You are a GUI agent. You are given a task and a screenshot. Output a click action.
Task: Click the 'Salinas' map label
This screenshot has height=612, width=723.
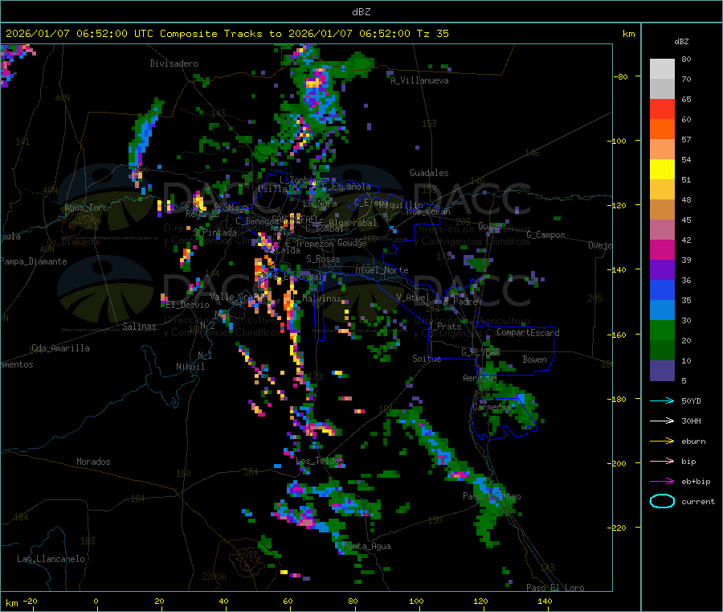point(139,327)
